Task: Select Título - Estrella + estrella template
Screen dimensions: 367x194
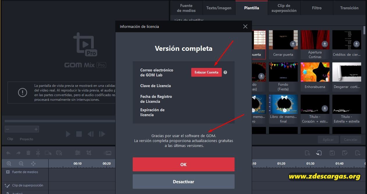Action: [347, 104]
